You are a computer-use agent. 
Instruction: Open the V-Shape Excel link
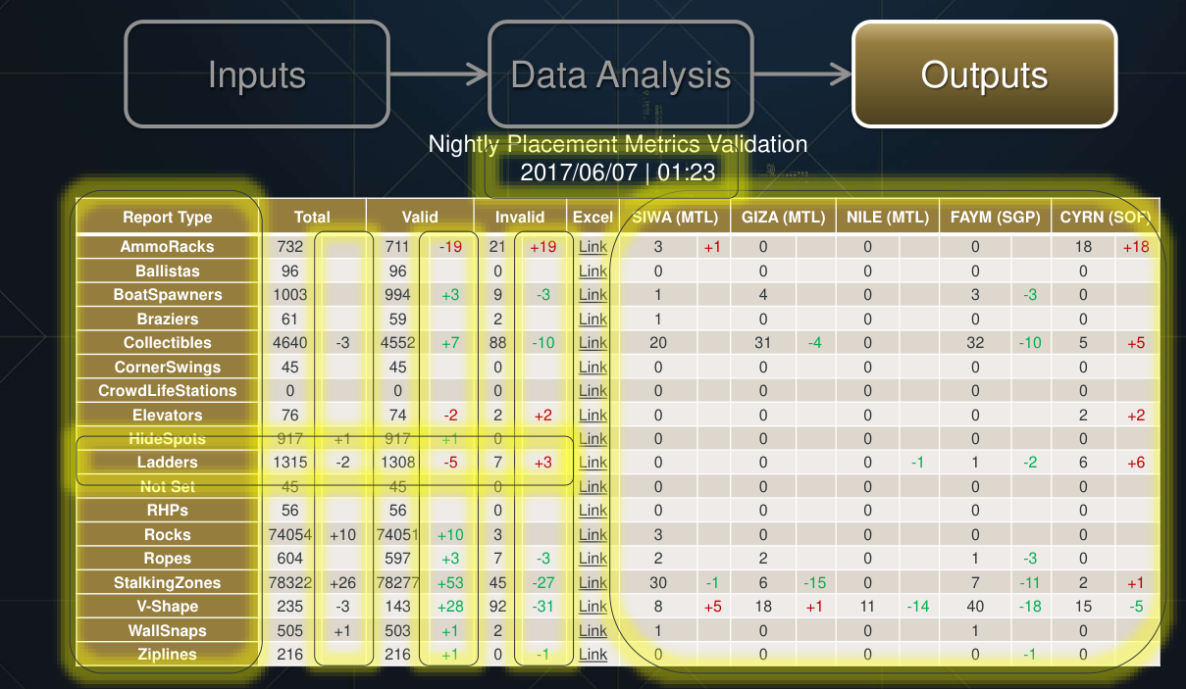[593, 607]
